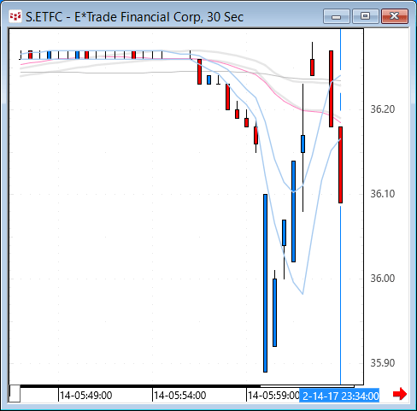Image resolution: width=417 pixels, height=411 pixels.
Task: Click the 35.90 price axis label
Action: 383,363
